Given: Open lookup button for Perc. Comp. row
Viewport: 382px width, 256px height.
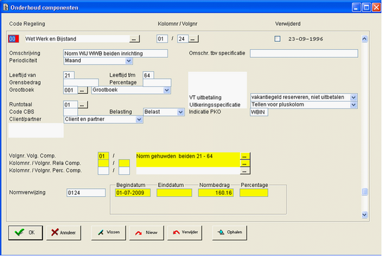Looking at the screenshot, I should [245, 171].
